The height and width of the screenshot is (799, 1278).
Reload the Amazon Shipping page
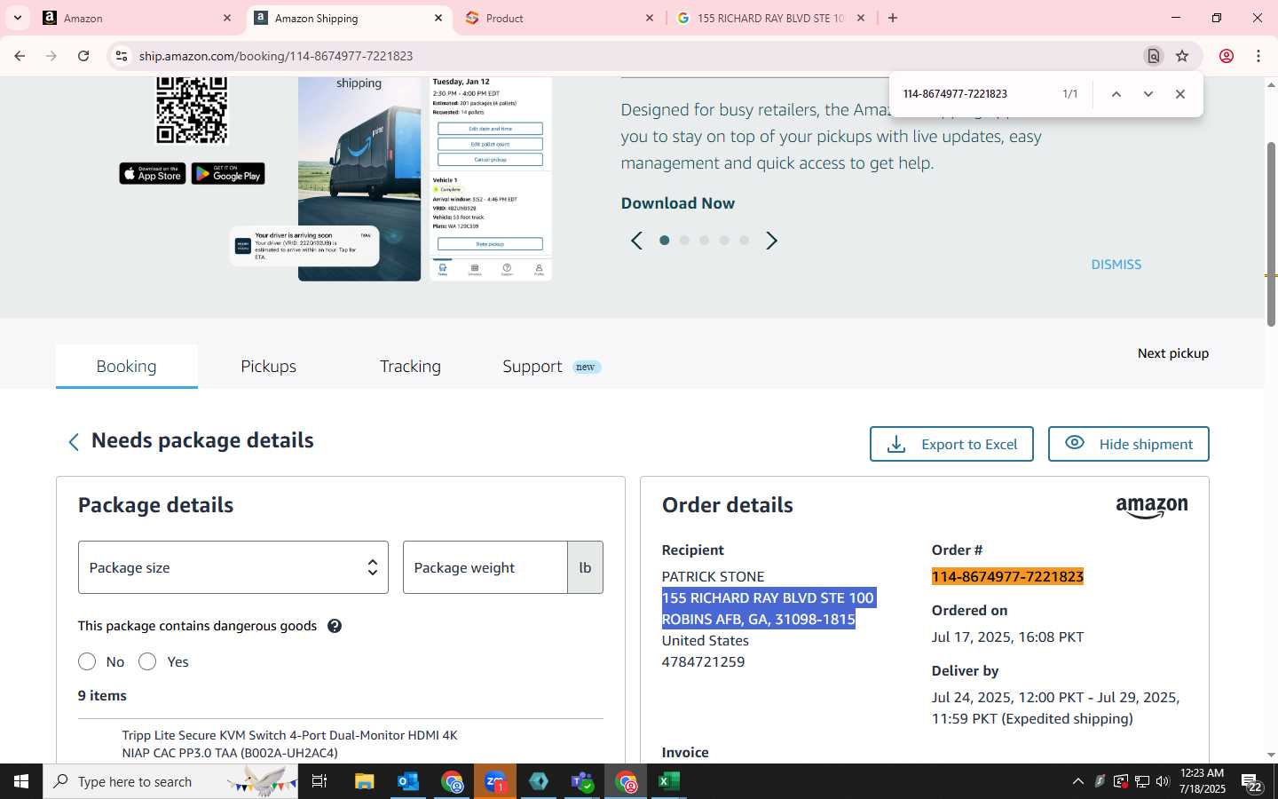(x=83, y=56)
